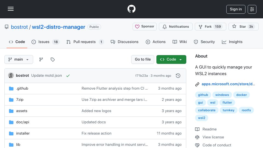
Task: Go to GitHub homepage via Octocat logo
Action: point(131,9)
